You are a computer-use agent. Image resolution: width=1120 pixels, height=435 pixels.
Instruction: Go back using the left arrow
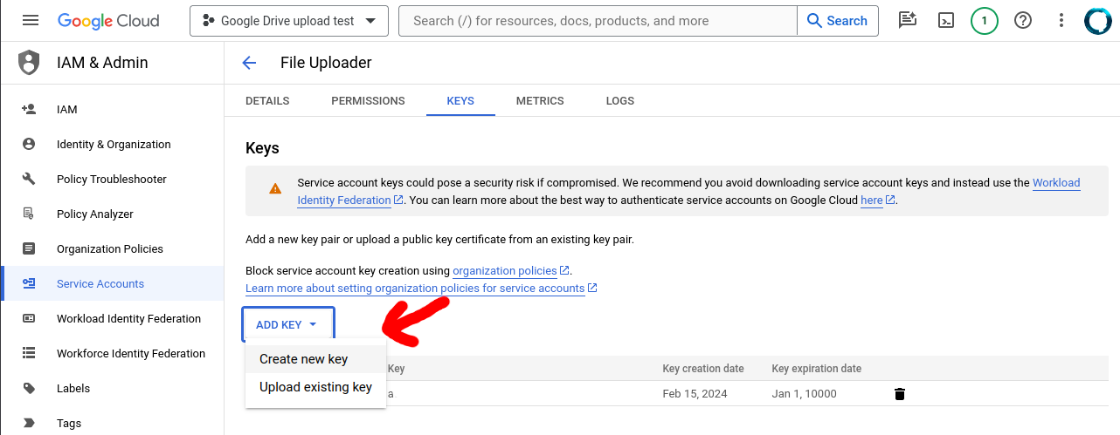click(249, 63)
